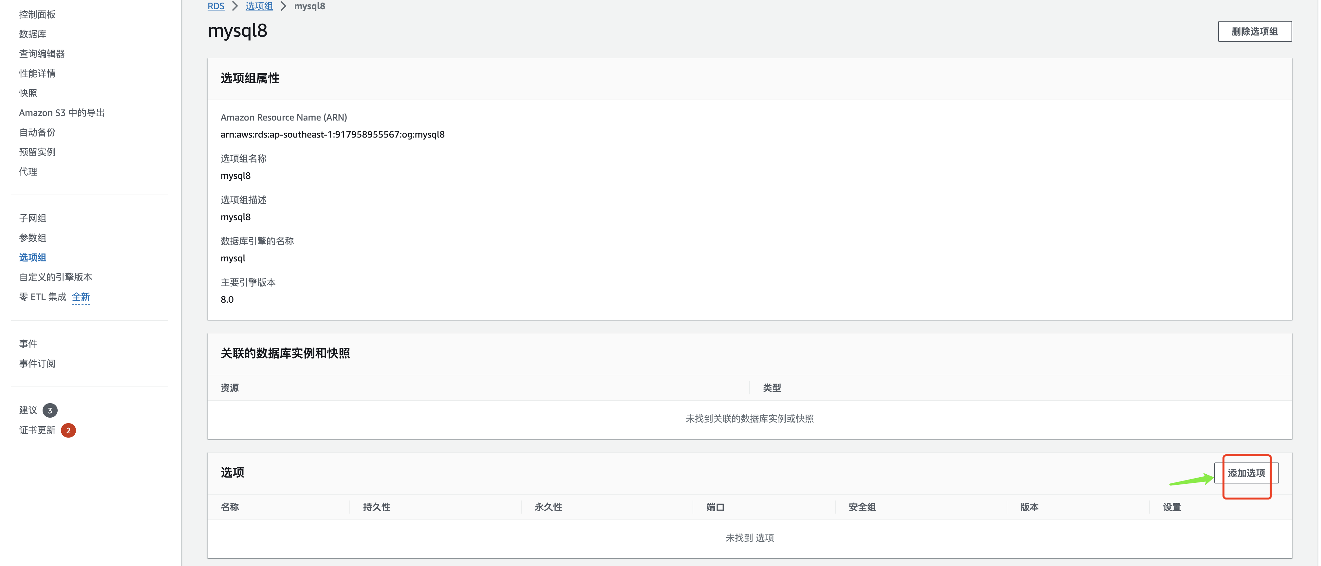Select 子网组 in the navigation
Viewport: 1321px width, 566px height.
[x=33, y=218]
